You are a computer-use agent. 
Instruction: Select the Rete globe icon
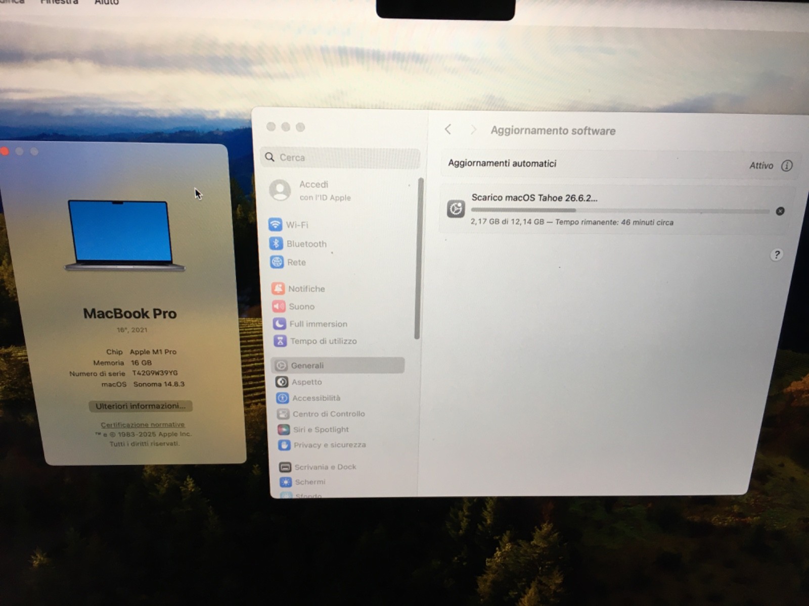point(277,262)
